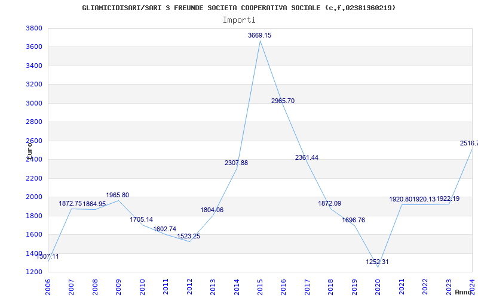The height and width of the screenshot is (298, 478).
Task: Click the y-axis value 3400
Action: coord(34,66)
